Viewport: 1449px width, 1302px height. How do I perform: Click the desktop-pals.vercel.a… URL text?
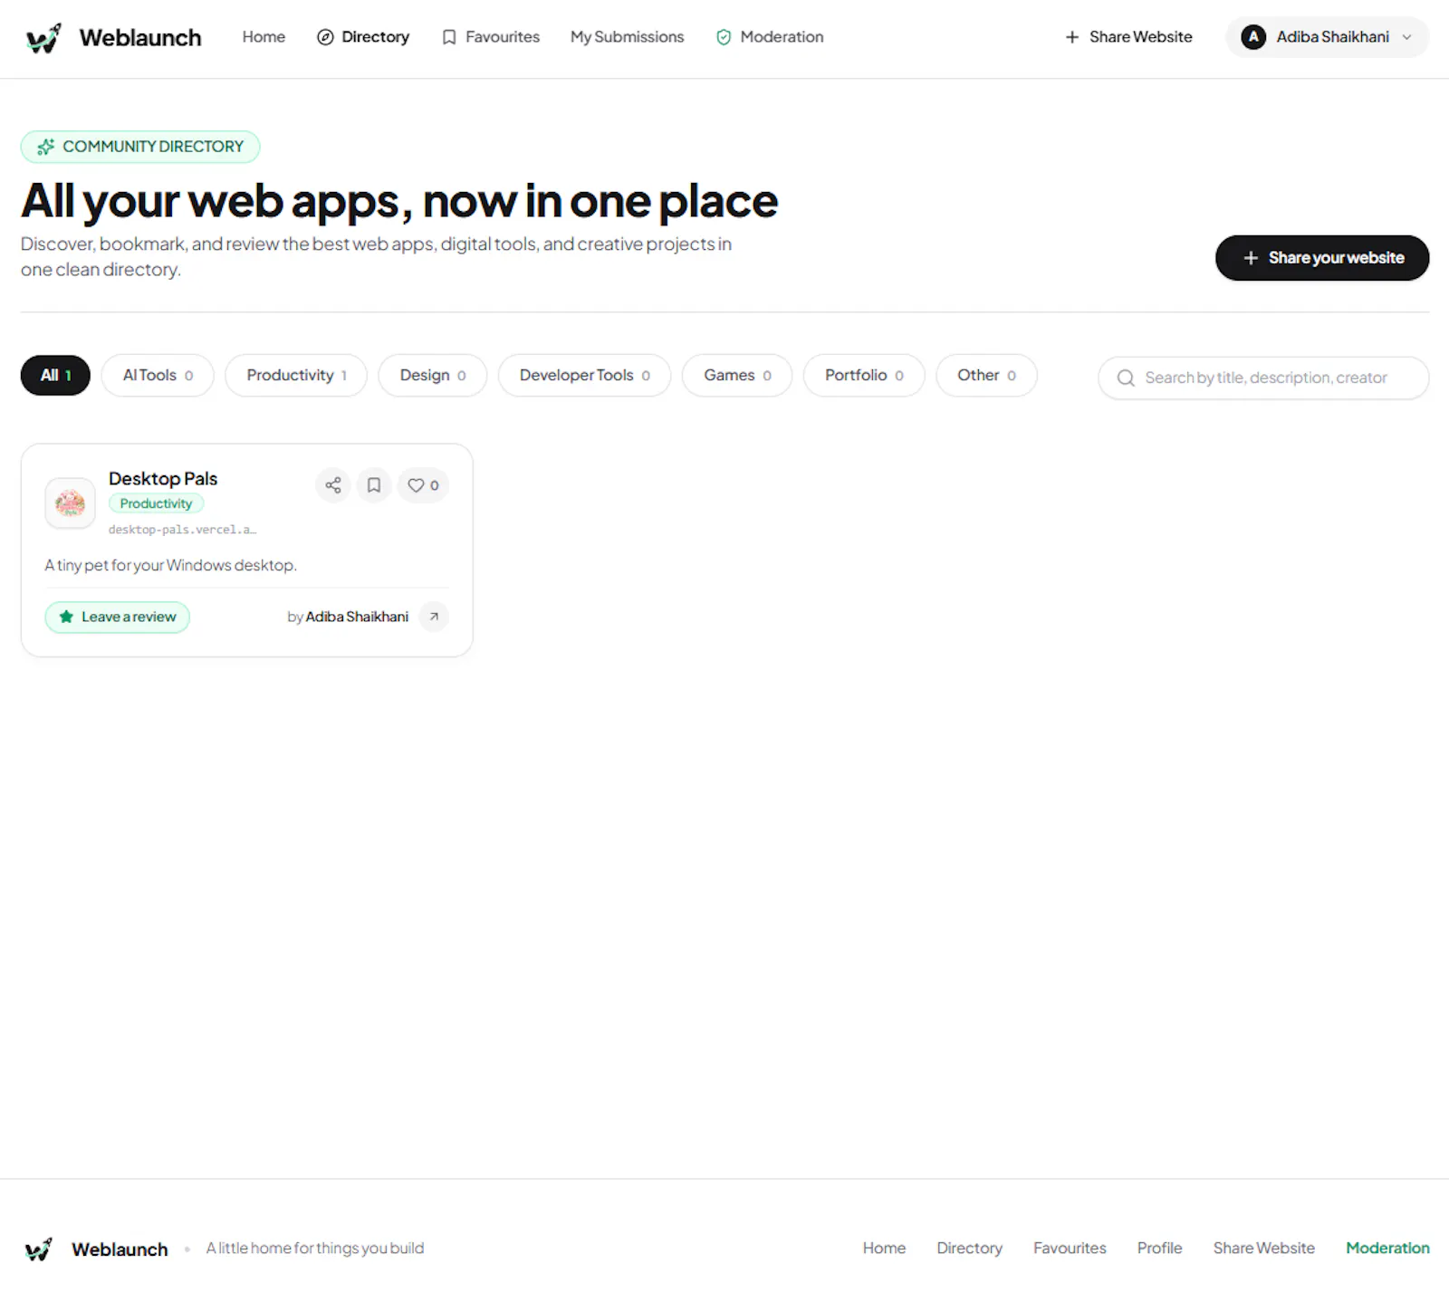(182, 530)
